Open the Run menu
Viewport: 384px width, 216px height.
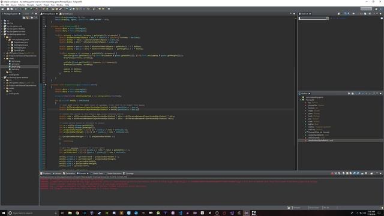[53, 5]
